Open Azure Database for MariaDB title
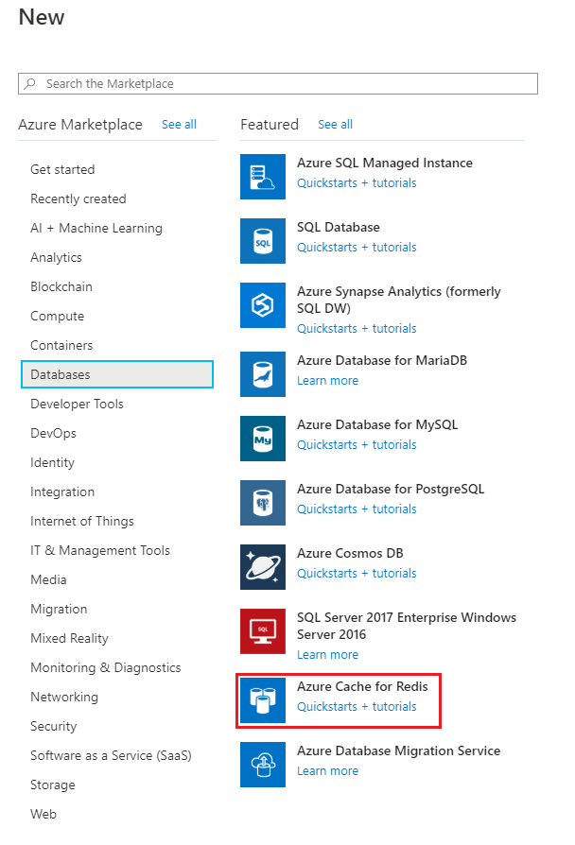 coord(382,360)
